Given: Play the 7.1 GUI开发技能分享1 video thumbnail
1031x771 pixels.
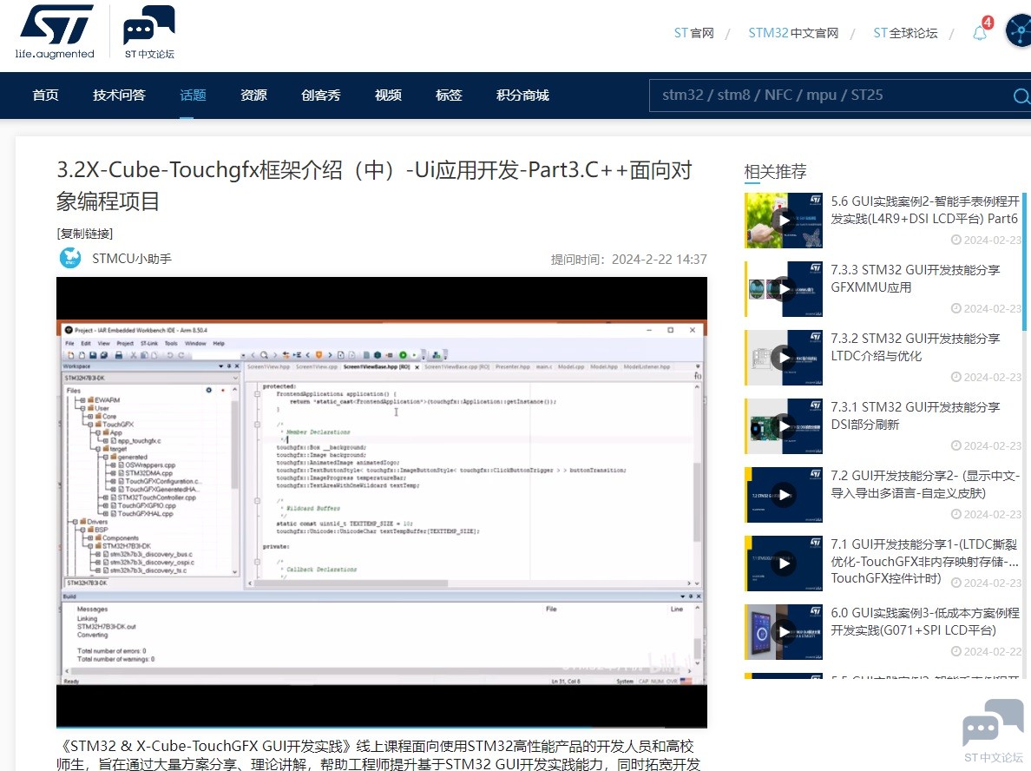Looking at the screenshot, I should pyautogui.click(x=784, y=563).
